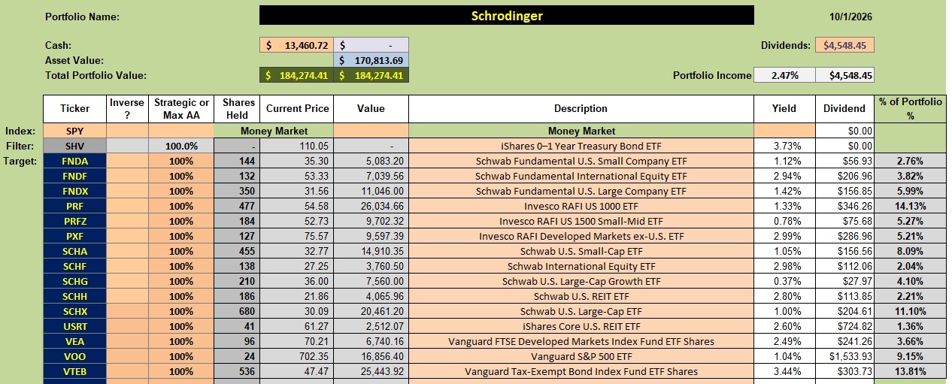
Task: Click the VOO ticker cell
Action: 74,356
